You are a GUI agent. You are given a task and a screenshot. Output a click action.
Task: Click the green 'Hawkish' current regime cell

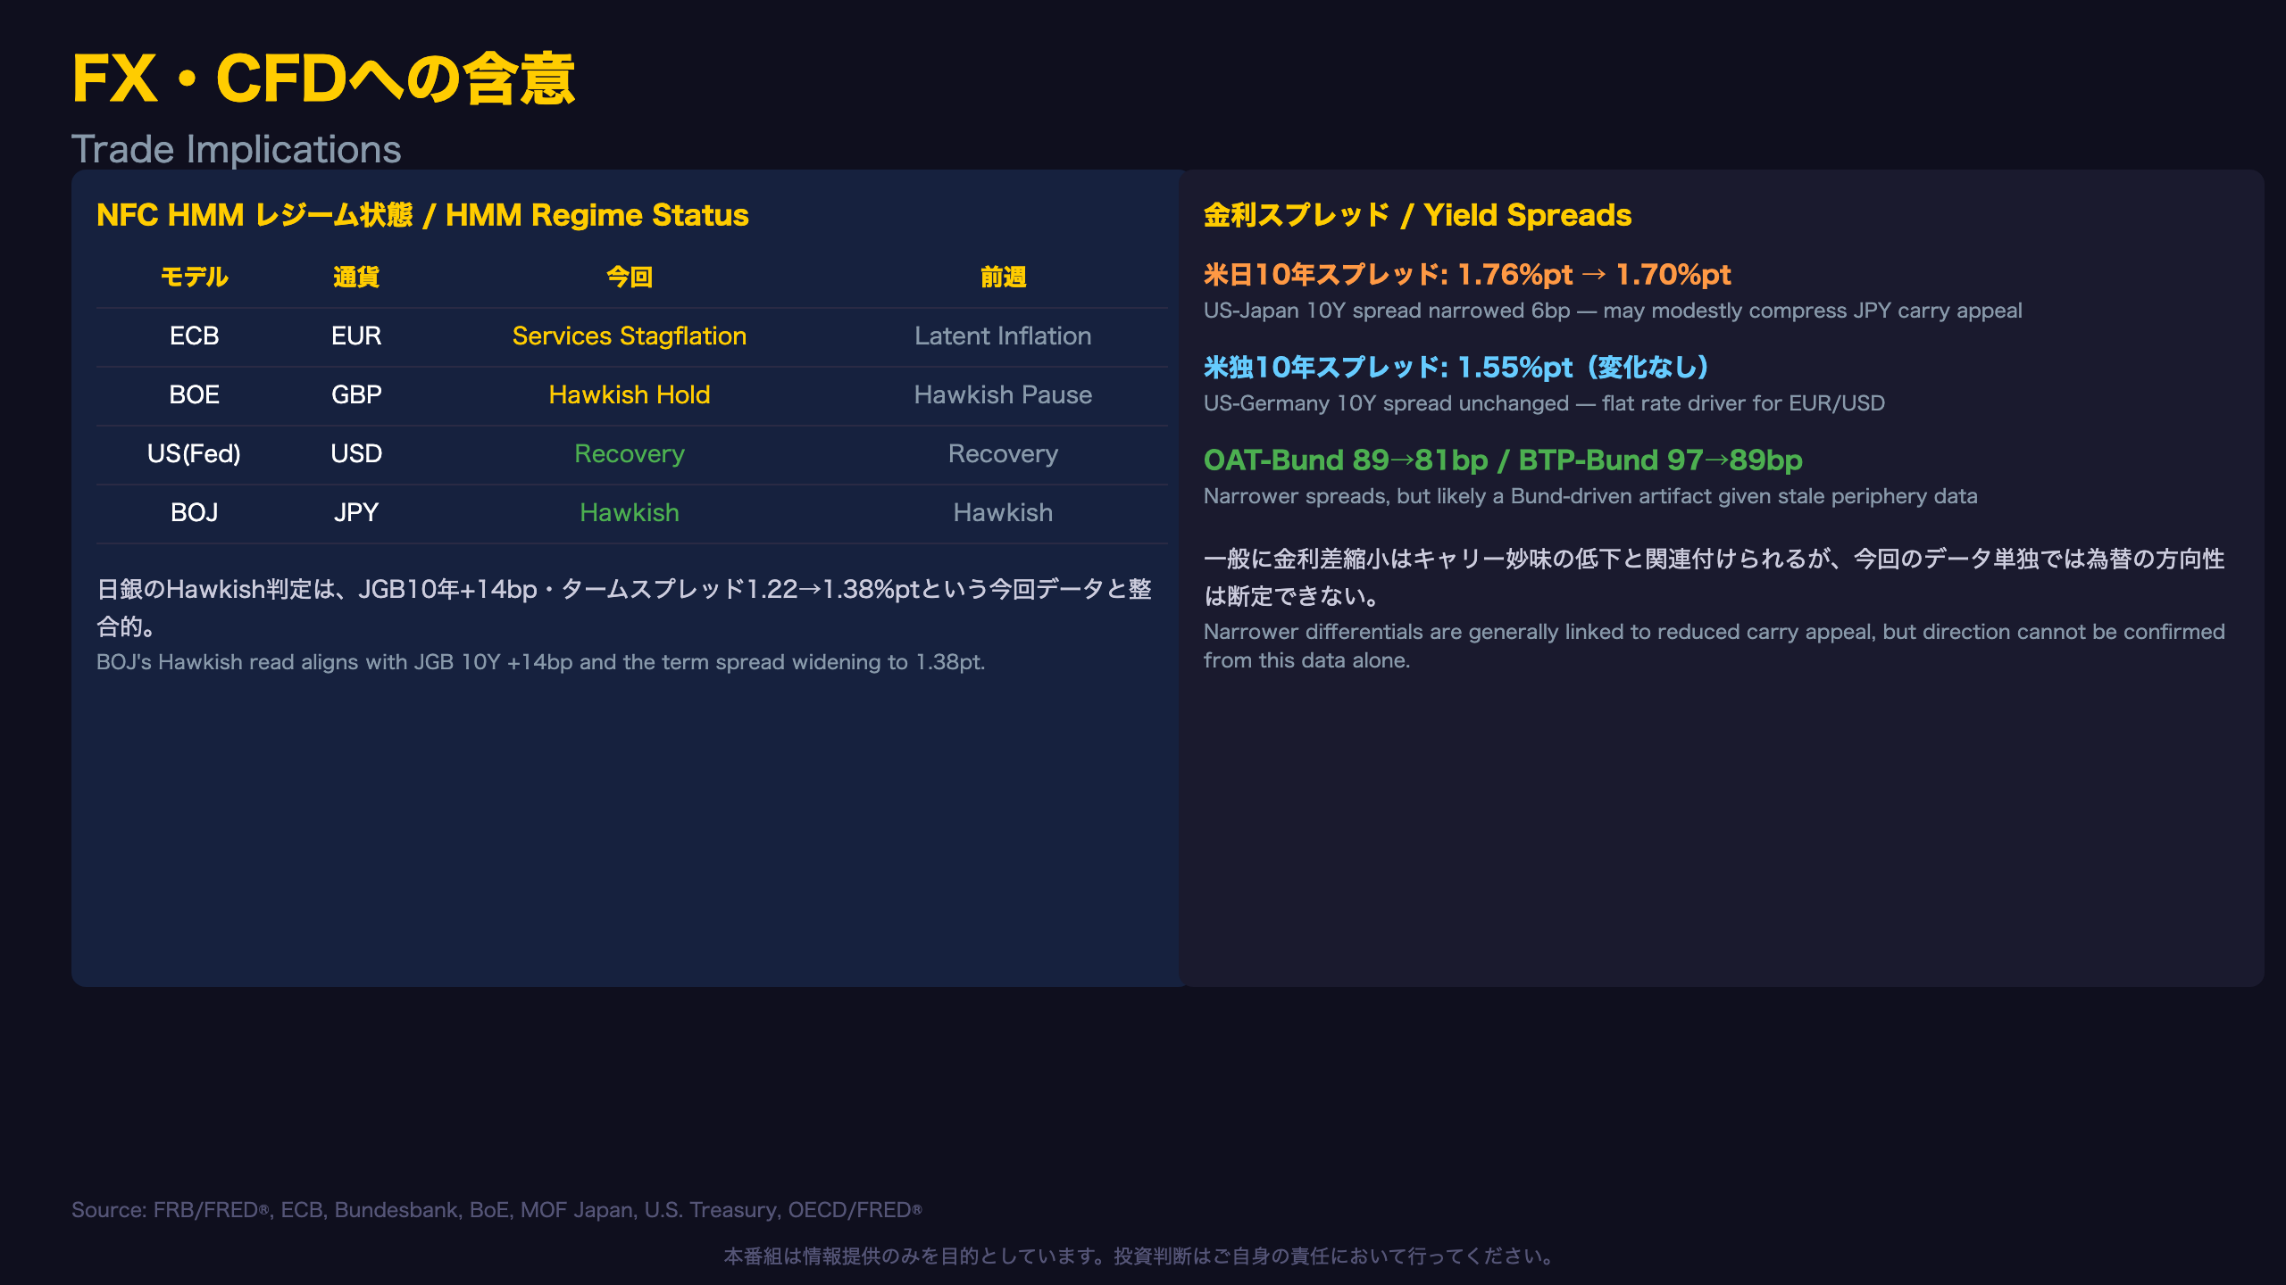tap(630, 513)
